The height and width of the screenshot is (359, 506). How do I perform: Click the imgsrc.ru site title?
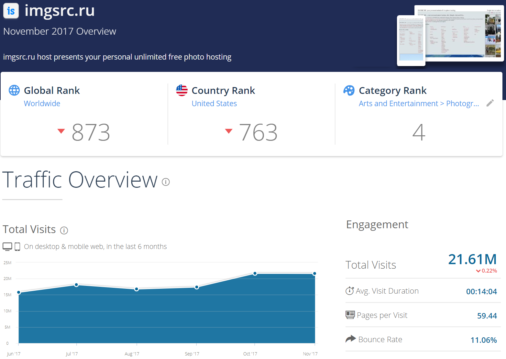(x=60, y=11)
